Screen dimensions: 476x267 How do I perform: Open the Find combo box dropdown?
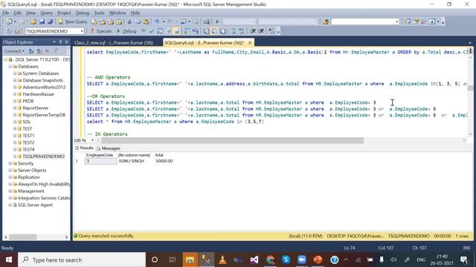click(396, 22)
